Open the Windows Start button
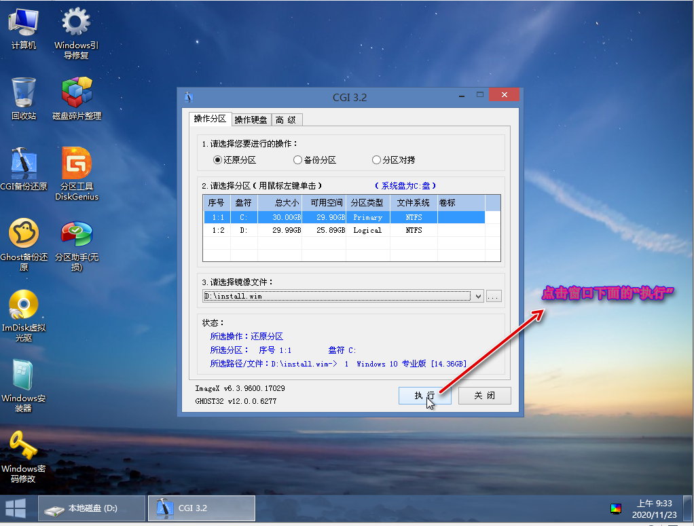The image size is (694, 526). click(x=16, y=508)
